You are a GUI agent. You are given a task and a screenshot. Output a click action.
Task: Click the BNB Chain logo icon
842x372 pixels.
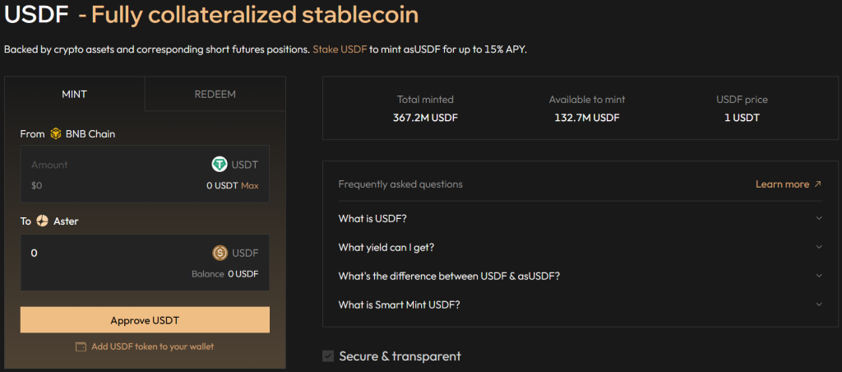(56, 133)
